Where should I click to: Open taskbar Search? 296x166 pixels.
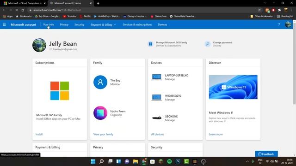(x=102, y=161)
